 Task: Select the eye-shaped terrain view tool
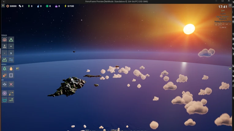click(5, 40)
